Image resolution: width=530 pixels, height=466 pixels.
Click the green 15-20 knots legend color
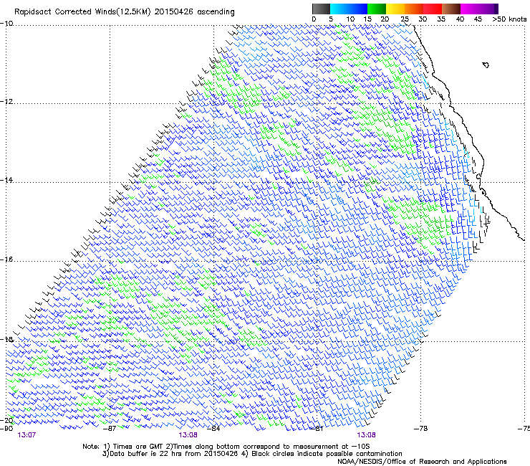pyautogui.click(x=377, y=9)
